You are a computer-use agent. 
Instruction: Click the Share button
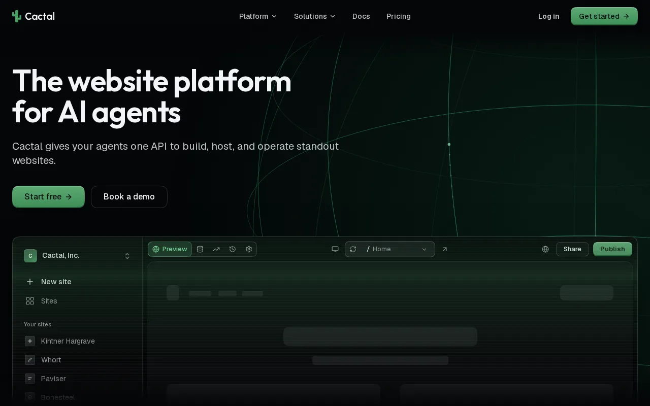572,249
